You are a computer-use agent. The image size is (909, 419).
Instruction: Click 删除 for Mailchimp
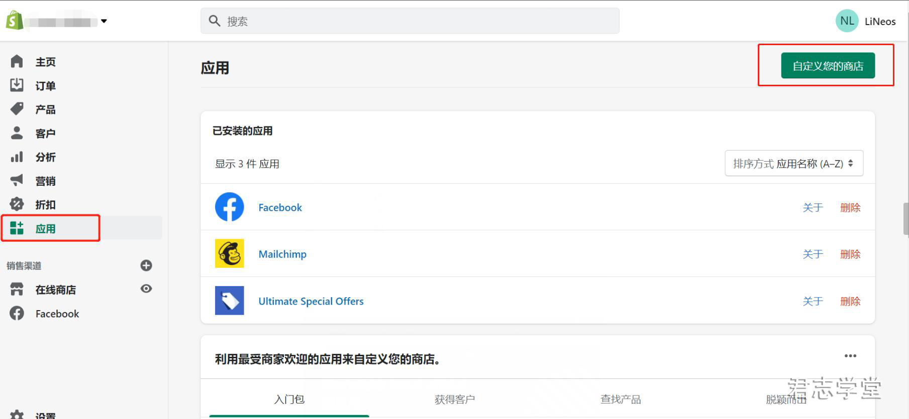850,254
